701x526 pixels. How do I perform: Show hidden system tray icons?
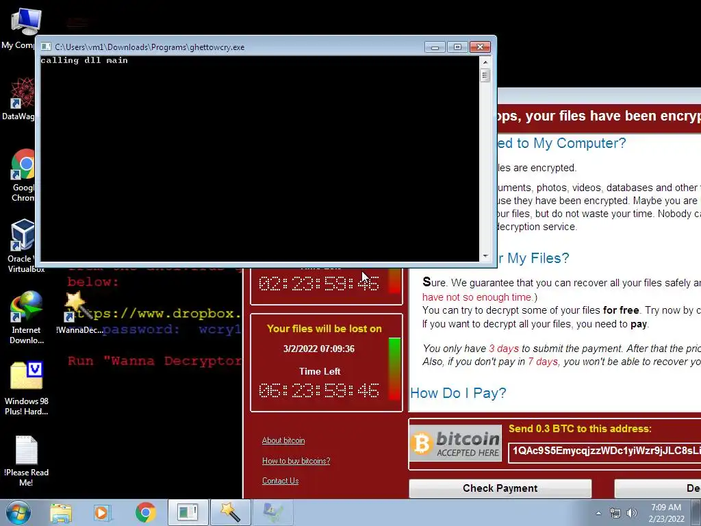(x=598, y=514)
